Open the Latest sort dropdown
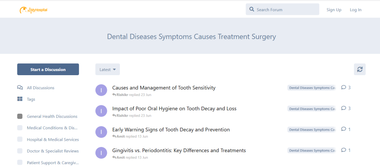Viewport: 380px width, 167px height. (x=108, y=69)
